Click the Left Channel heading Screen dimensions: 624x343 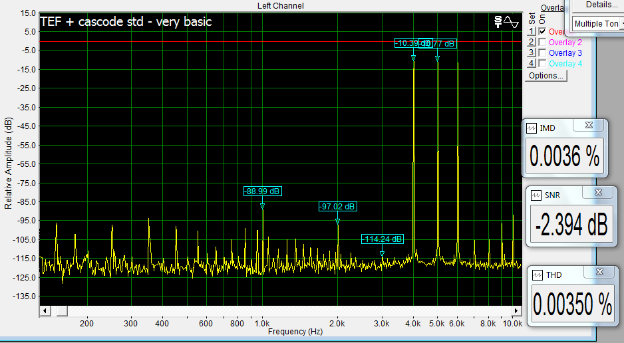click(281, 5)
